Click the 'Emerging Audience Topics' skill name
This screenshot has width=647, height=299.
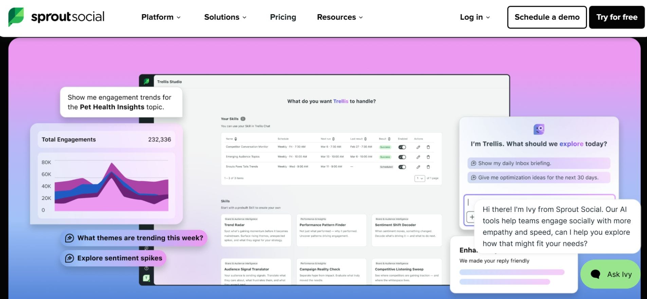tap(243, 157)
